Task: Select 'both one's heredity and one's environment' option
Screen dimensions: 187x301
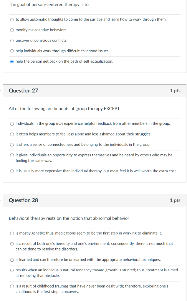Action: [12, 244]
